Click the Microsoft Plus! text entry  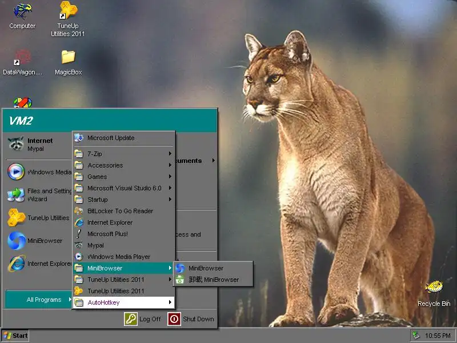(107, 234)
